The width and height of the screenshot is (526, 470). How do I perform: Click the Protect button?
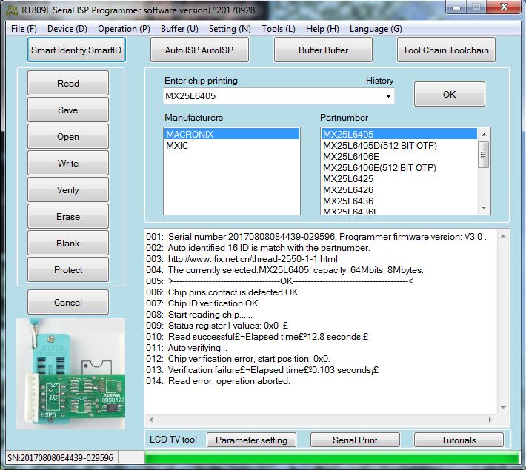[68, 269]
